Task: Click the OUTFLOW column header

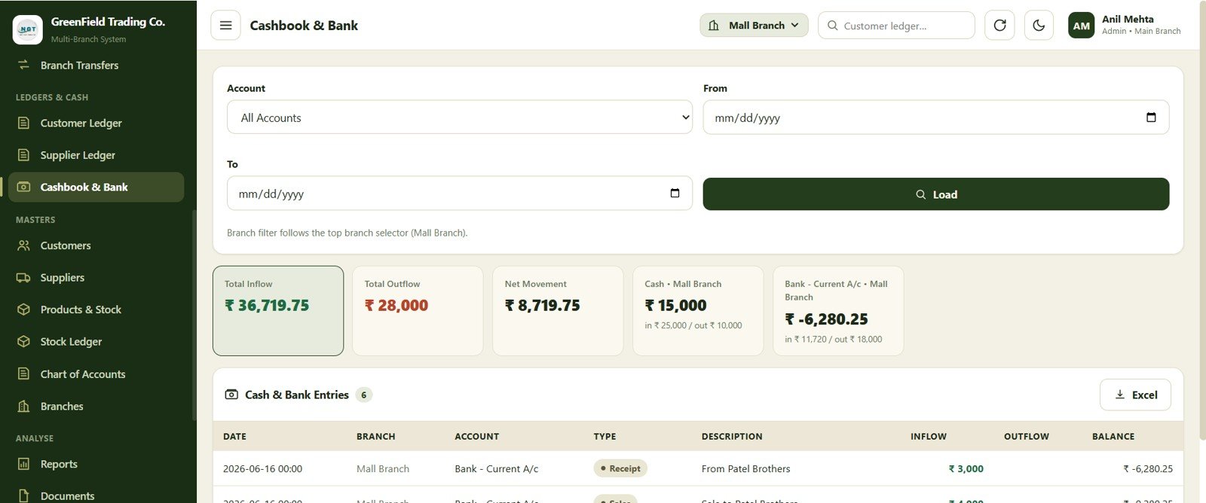Action: pyautogui.click(x=1027, y=436)
